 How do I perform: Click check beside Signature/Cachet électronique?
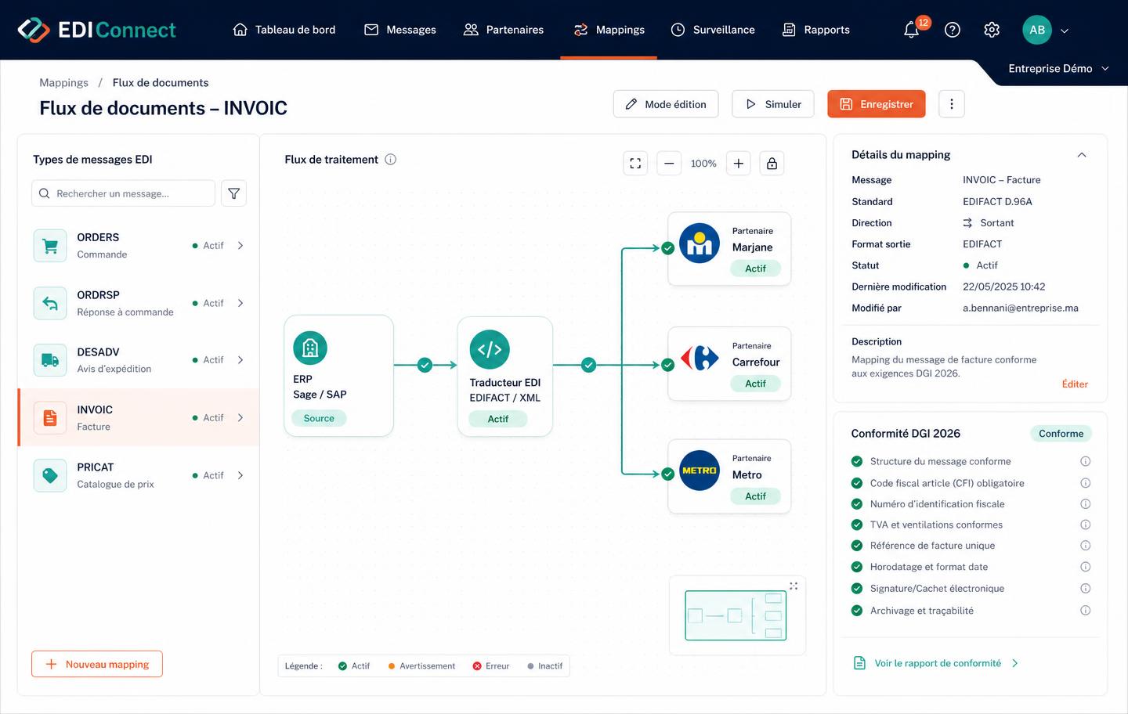857,589
